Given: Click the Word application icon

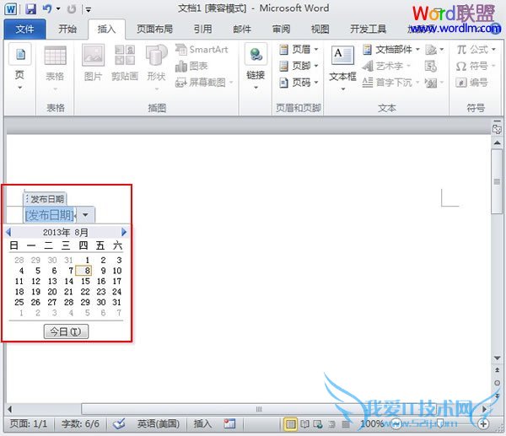Looking at the screenshot, I should click(11, 8).
